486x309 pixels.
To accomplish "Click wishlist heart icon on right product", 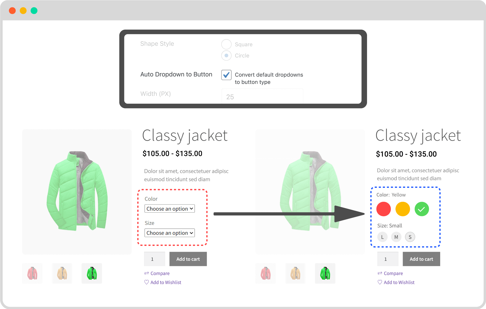I will coord(380,282).
